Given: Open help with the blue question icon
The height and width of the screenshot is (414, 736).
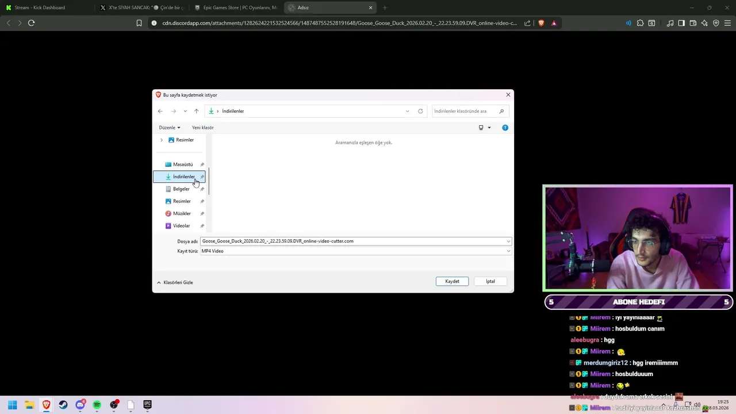Looking at the screenshot, I should pyautogui.click(x=505, y=128).
